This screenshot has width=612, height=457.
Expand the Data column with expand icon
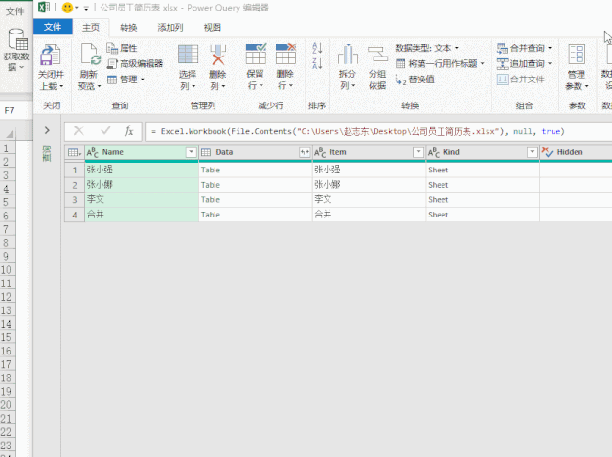coord(305,152)
